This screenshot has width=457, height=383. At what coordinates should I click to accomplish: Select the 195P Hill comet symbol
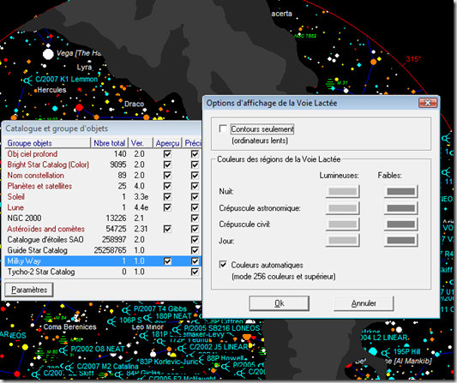[386, 353]
